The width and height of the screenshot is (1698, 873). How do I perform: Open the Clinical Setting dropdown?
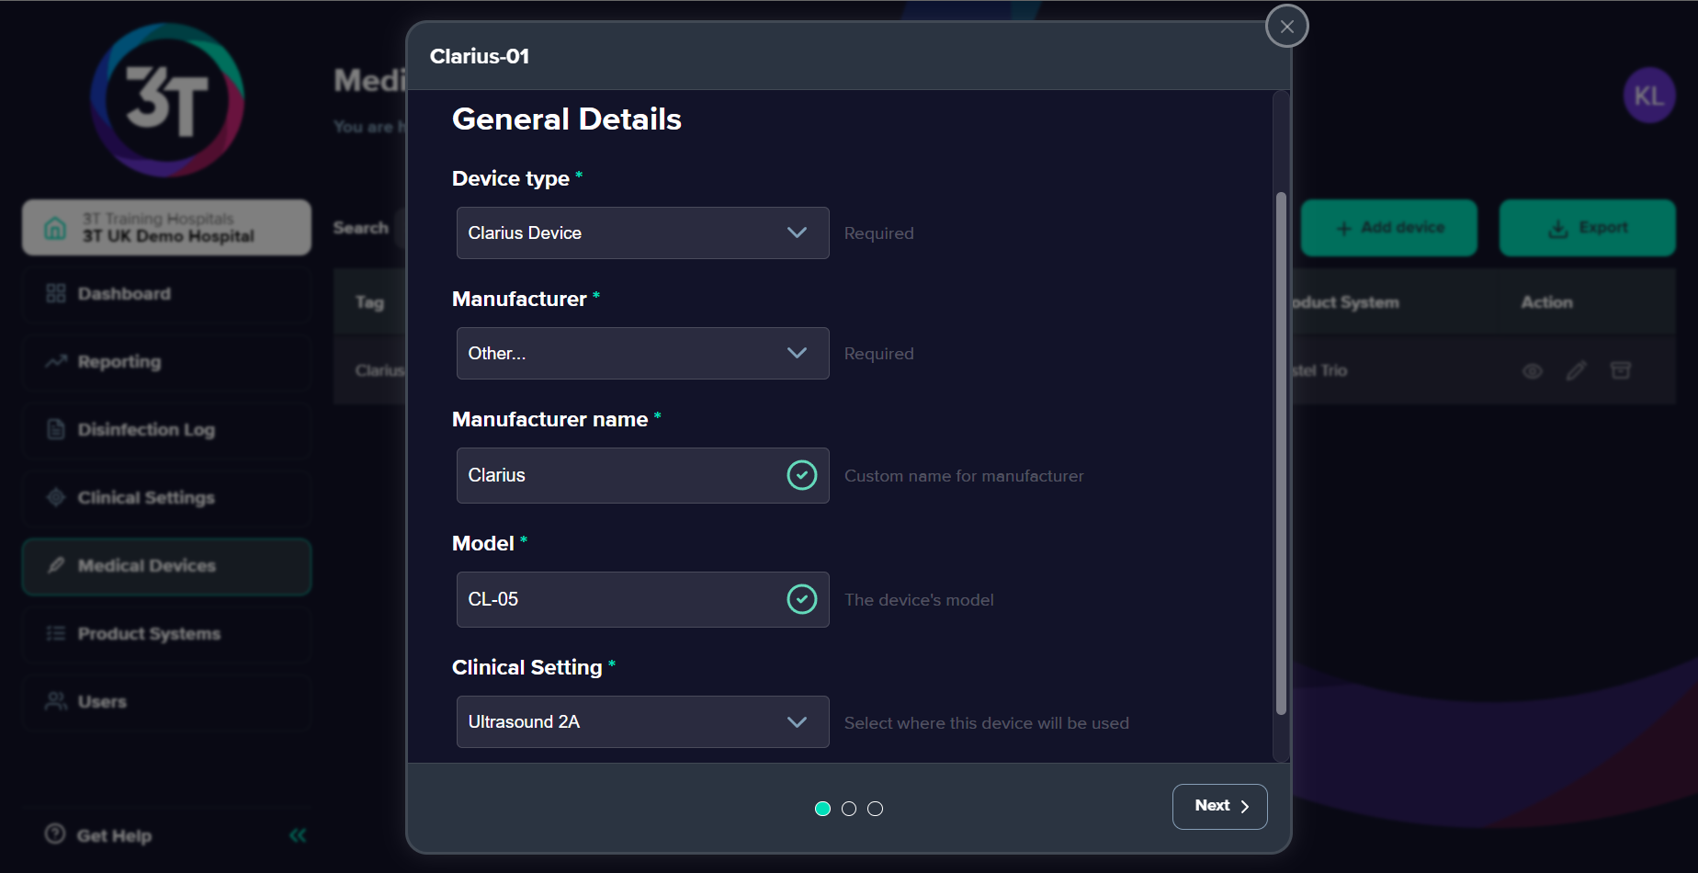click(642, 721)
